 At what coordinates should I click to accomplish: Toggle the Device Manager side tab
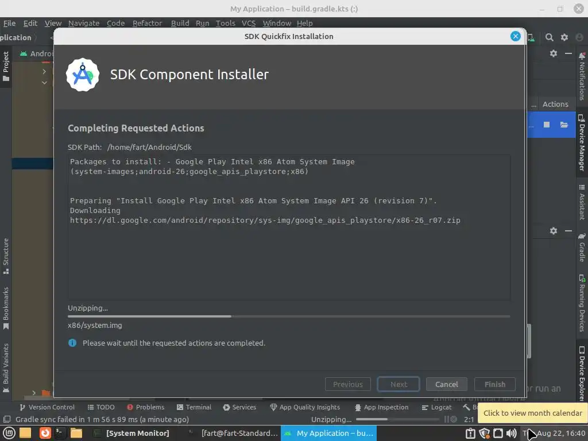(582, 142)
